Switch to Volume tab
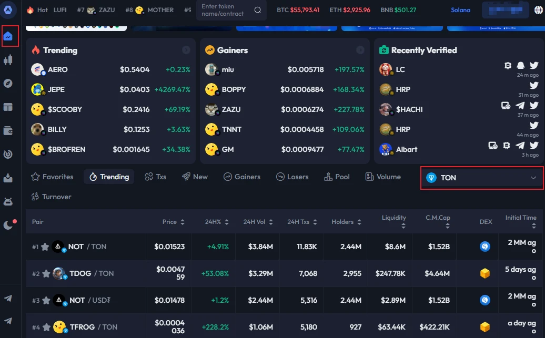The height and width of the screenshot is (338, 545). 383,177
